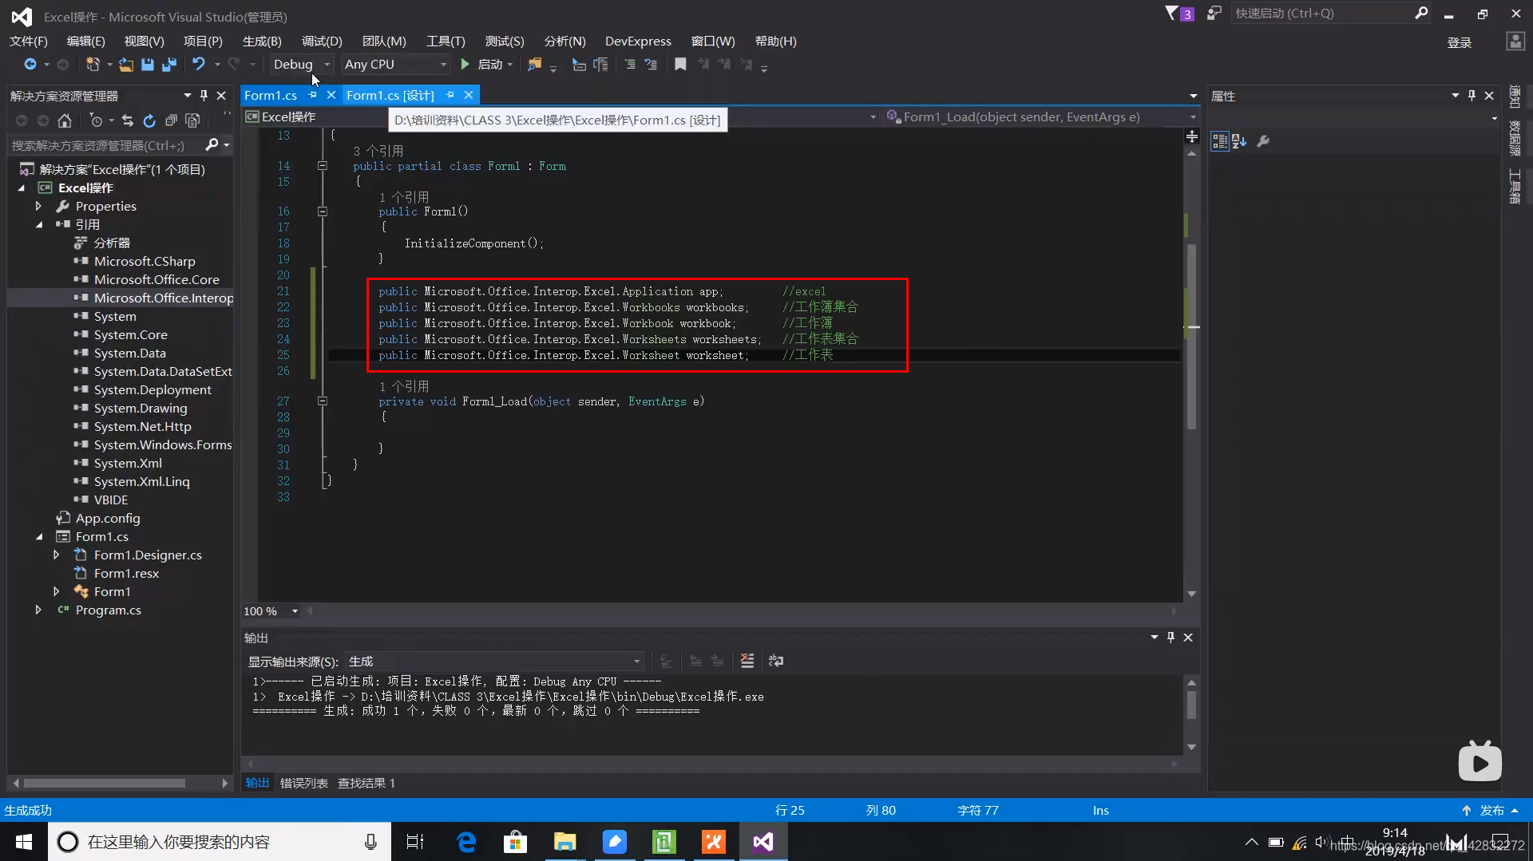The height and width of the screenshot is (861, 1533).
Task: Open the 文件(F) menu
Action: [x=29, y=41]
